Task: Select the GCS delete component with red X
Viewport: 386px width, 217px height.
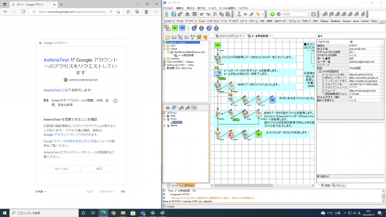Action: pos(194,28)
